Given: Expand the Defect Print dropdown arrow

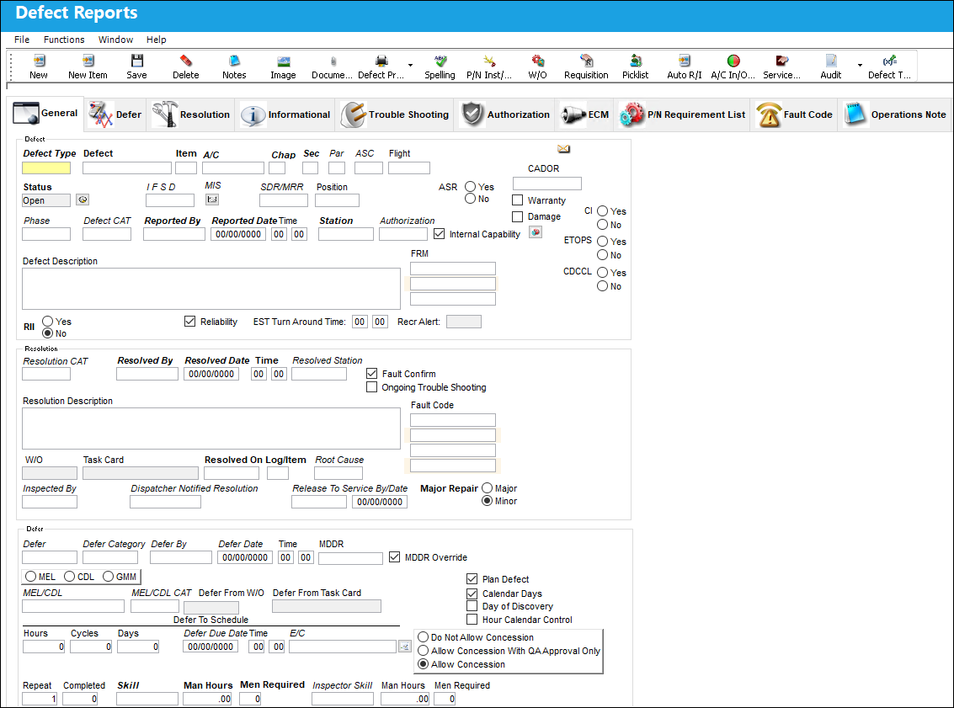Looking at the screenshot, I should (x=410, y=65).
